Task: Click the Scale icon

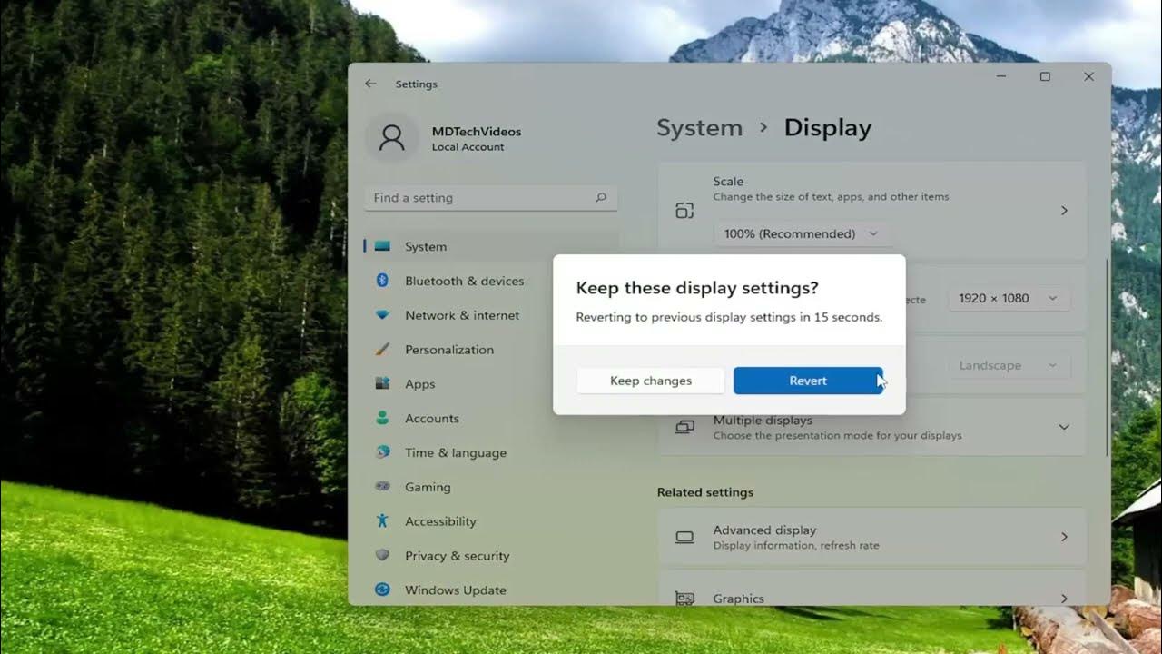Action: point(684,211)
